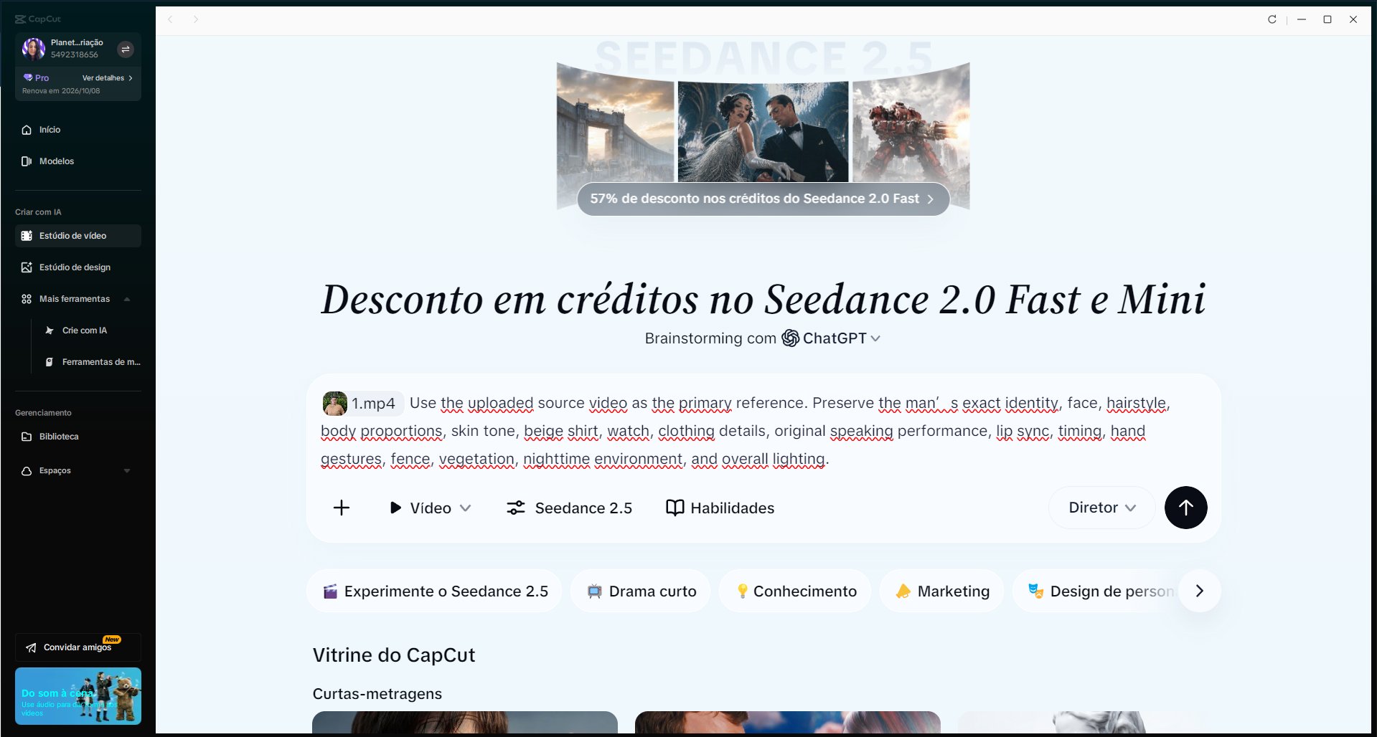Open Início in the sidebar
The height and width of the screenshot is (737, 1377).
pyautogui.click(x=77, y=130)
